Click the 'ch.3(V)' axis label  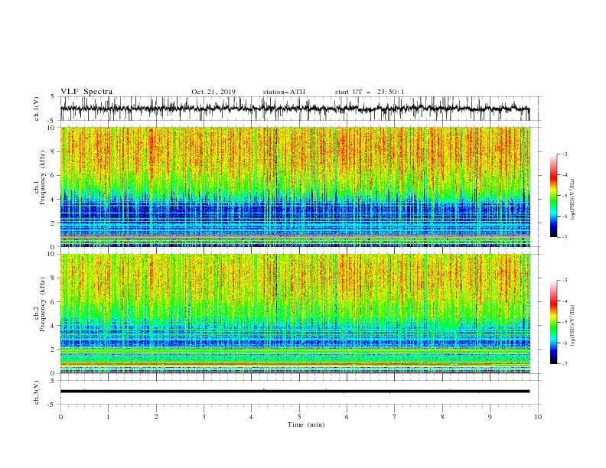click(x=37, y=392)
